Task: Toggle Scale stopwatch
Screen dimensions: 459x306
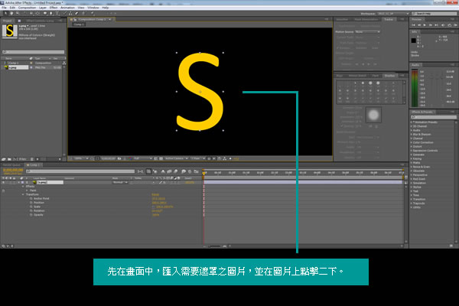Action: pos(31,207)
